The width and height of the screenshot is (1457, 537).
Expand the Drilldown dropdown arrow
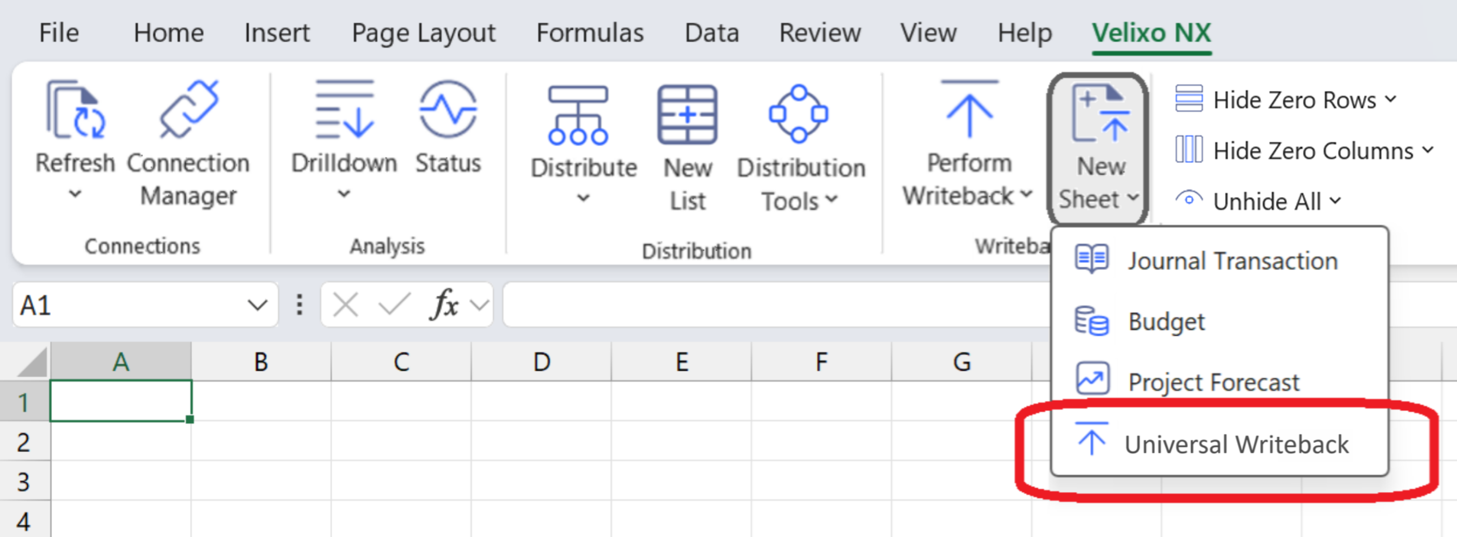pos(344,195)
